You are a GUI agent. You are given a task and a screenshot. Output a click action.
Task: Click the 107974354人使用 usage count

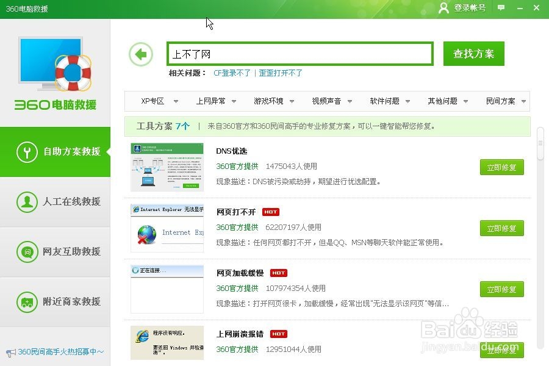tap(295, 289)
